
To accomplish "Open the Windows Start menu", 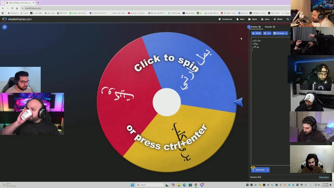I will pyautogui.click(x=132, y=185).
